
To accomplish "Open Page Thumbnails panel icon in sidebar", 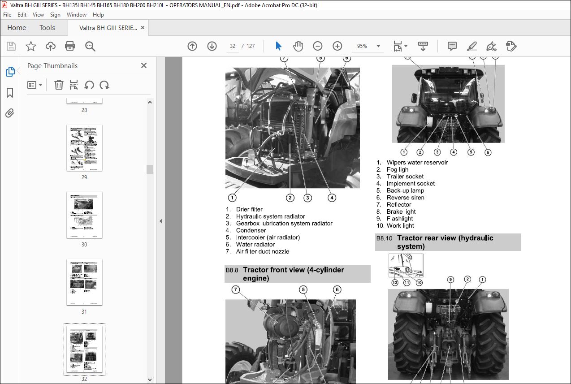I will point(10,72).
